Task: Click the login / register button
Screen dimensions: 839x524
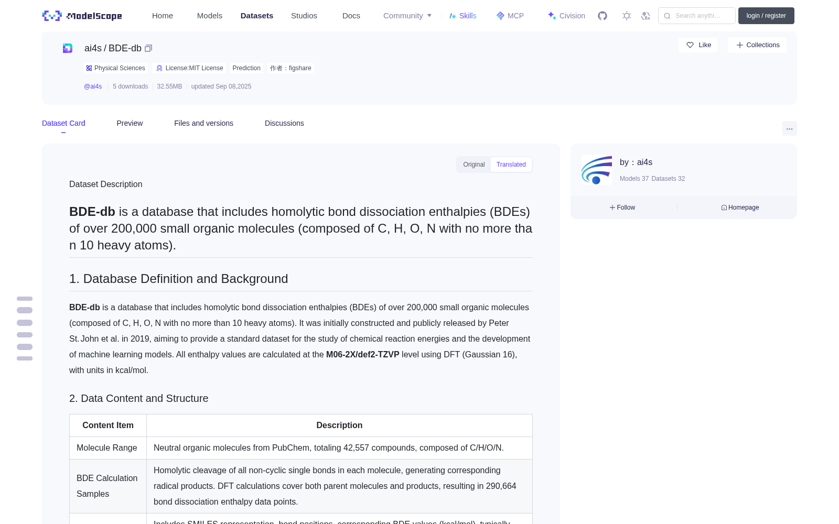Action: 766,16
